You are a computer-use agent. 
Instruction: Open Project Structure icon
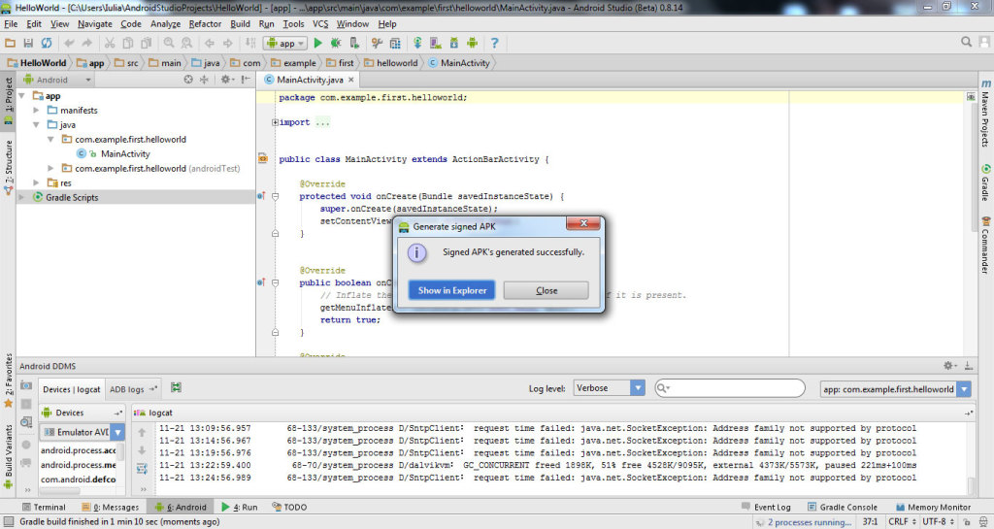click(x=395, y=43)
